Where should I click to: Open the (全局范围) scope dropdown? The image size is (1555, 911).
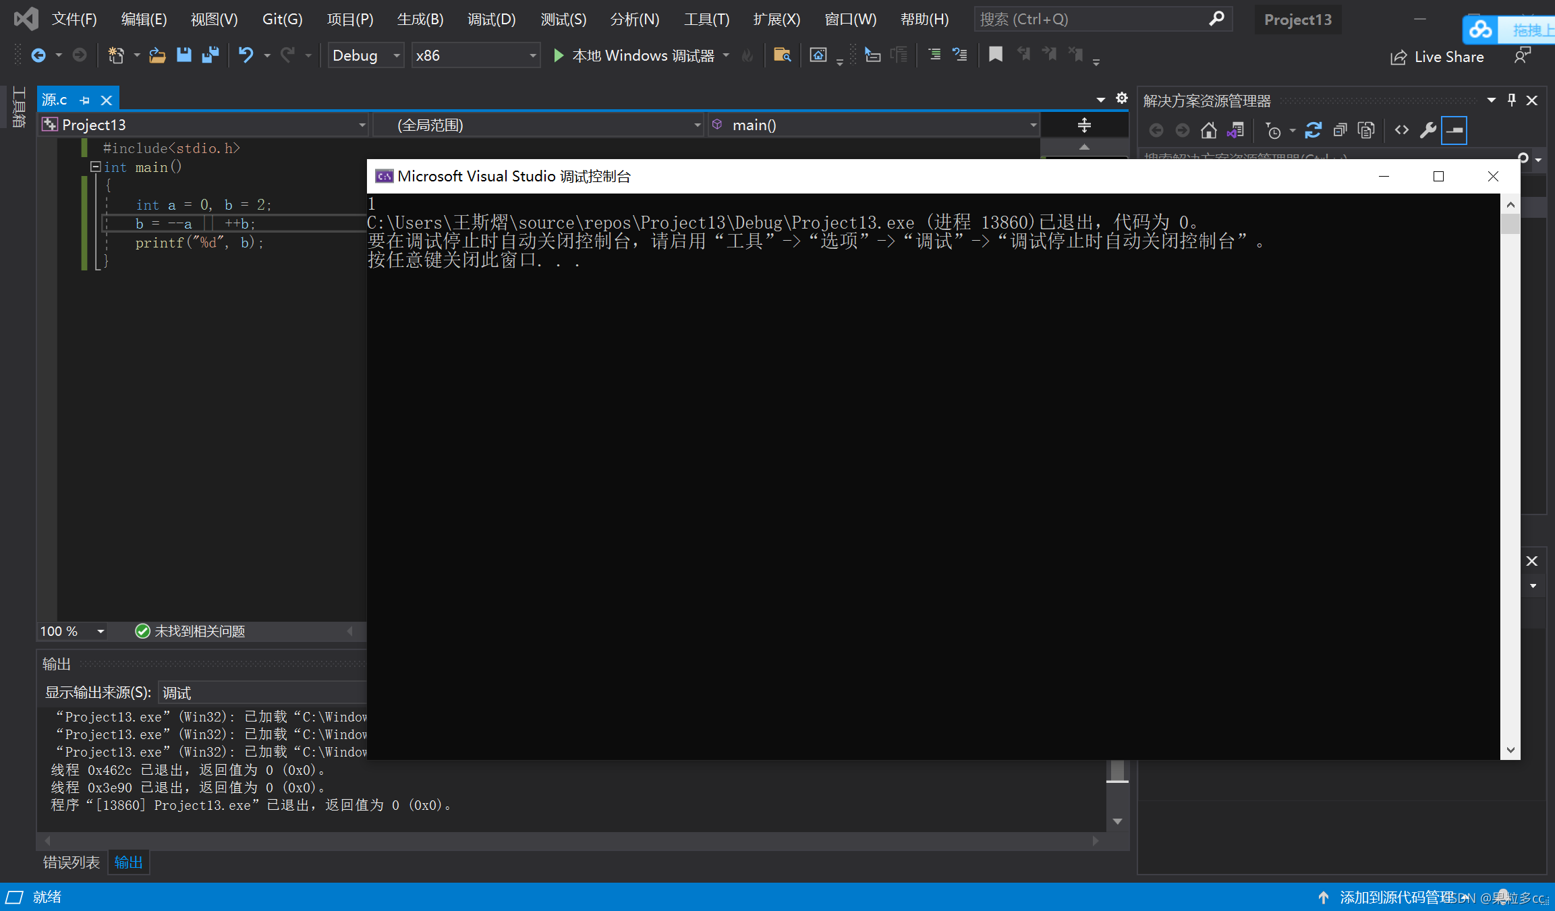pos(538,125)
